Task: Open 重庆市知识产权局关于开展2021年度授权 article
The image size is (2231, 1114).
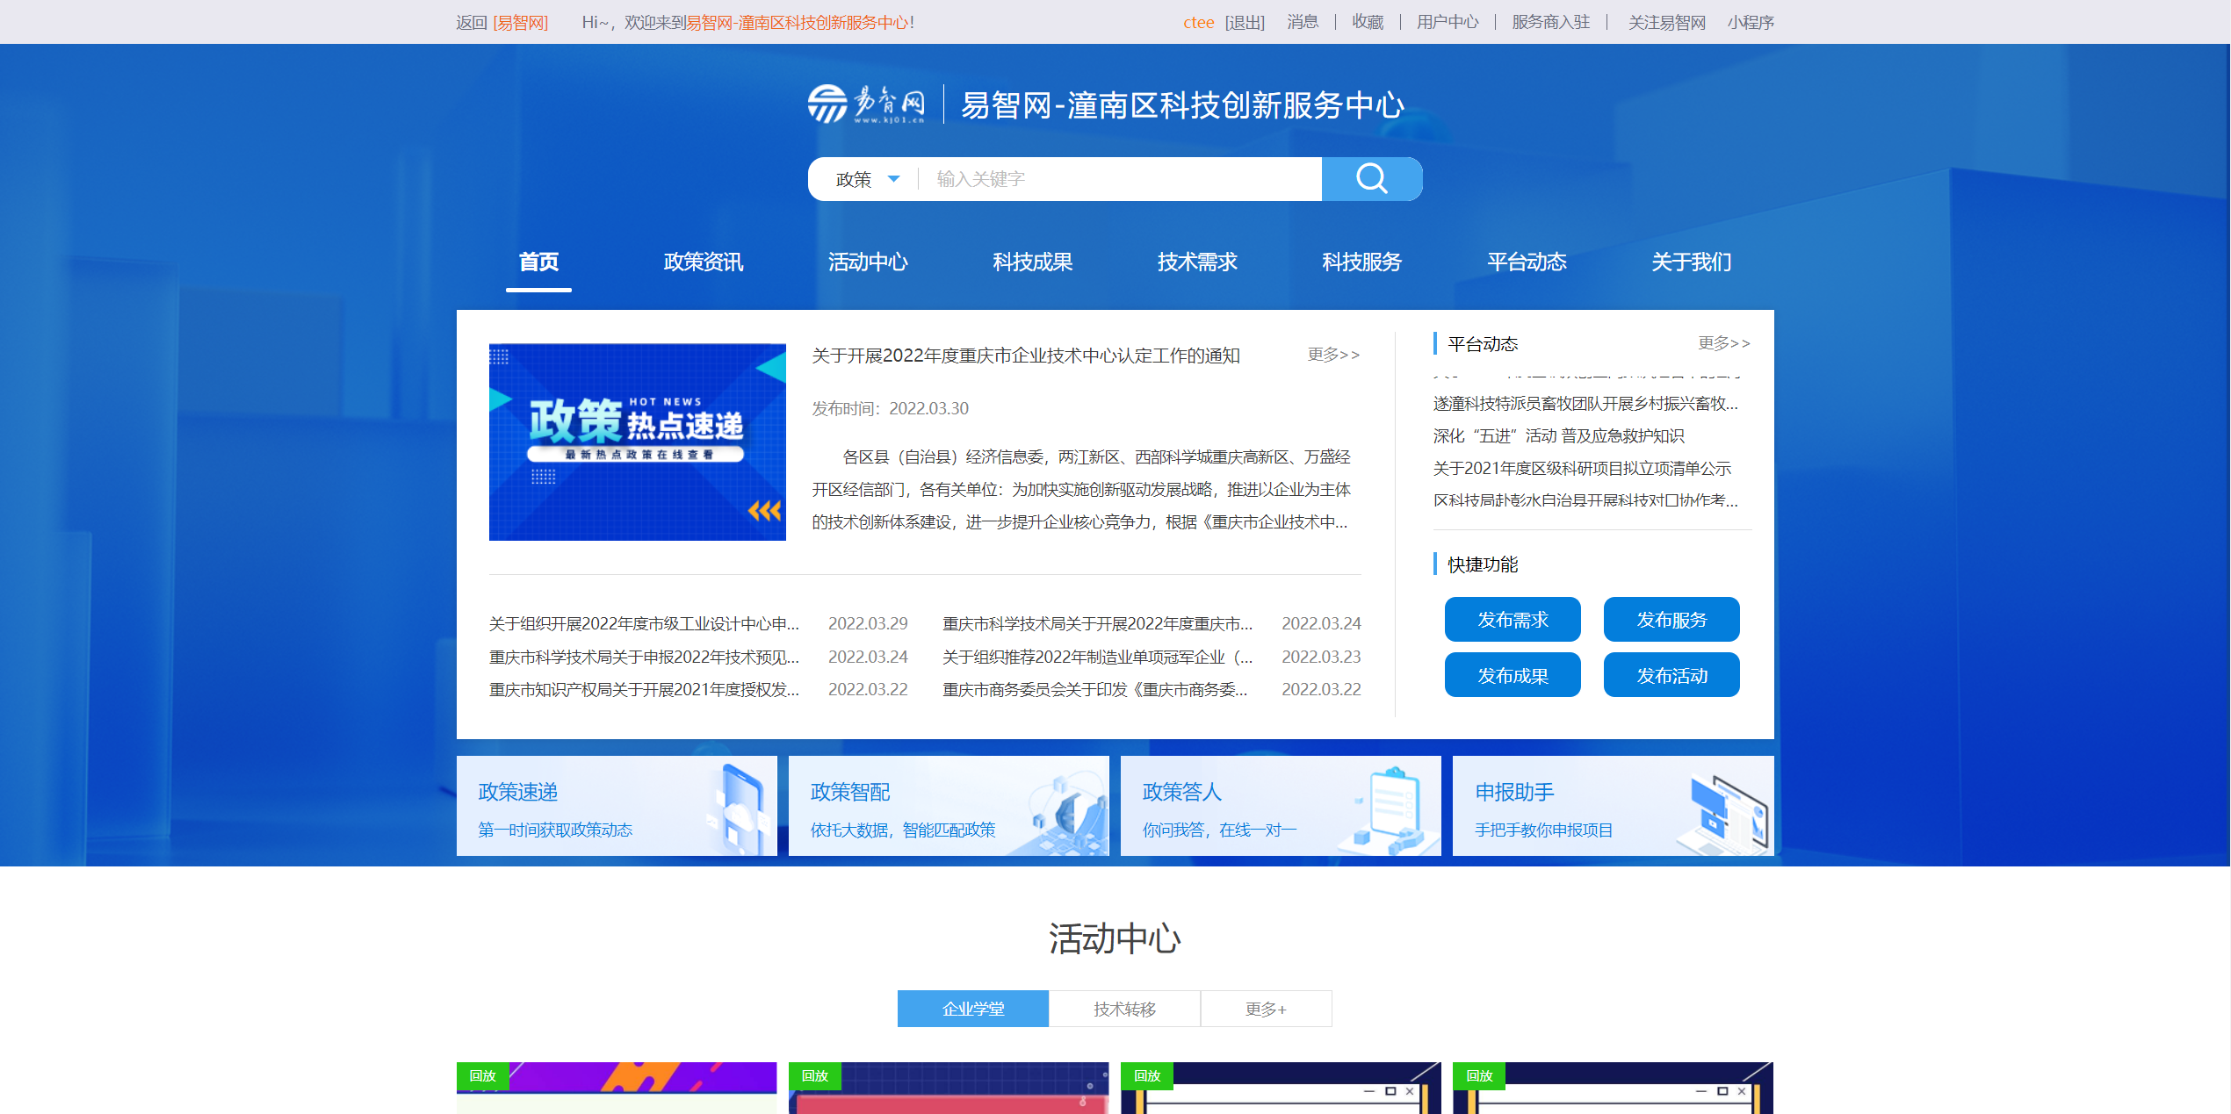Action: point(644,689)
